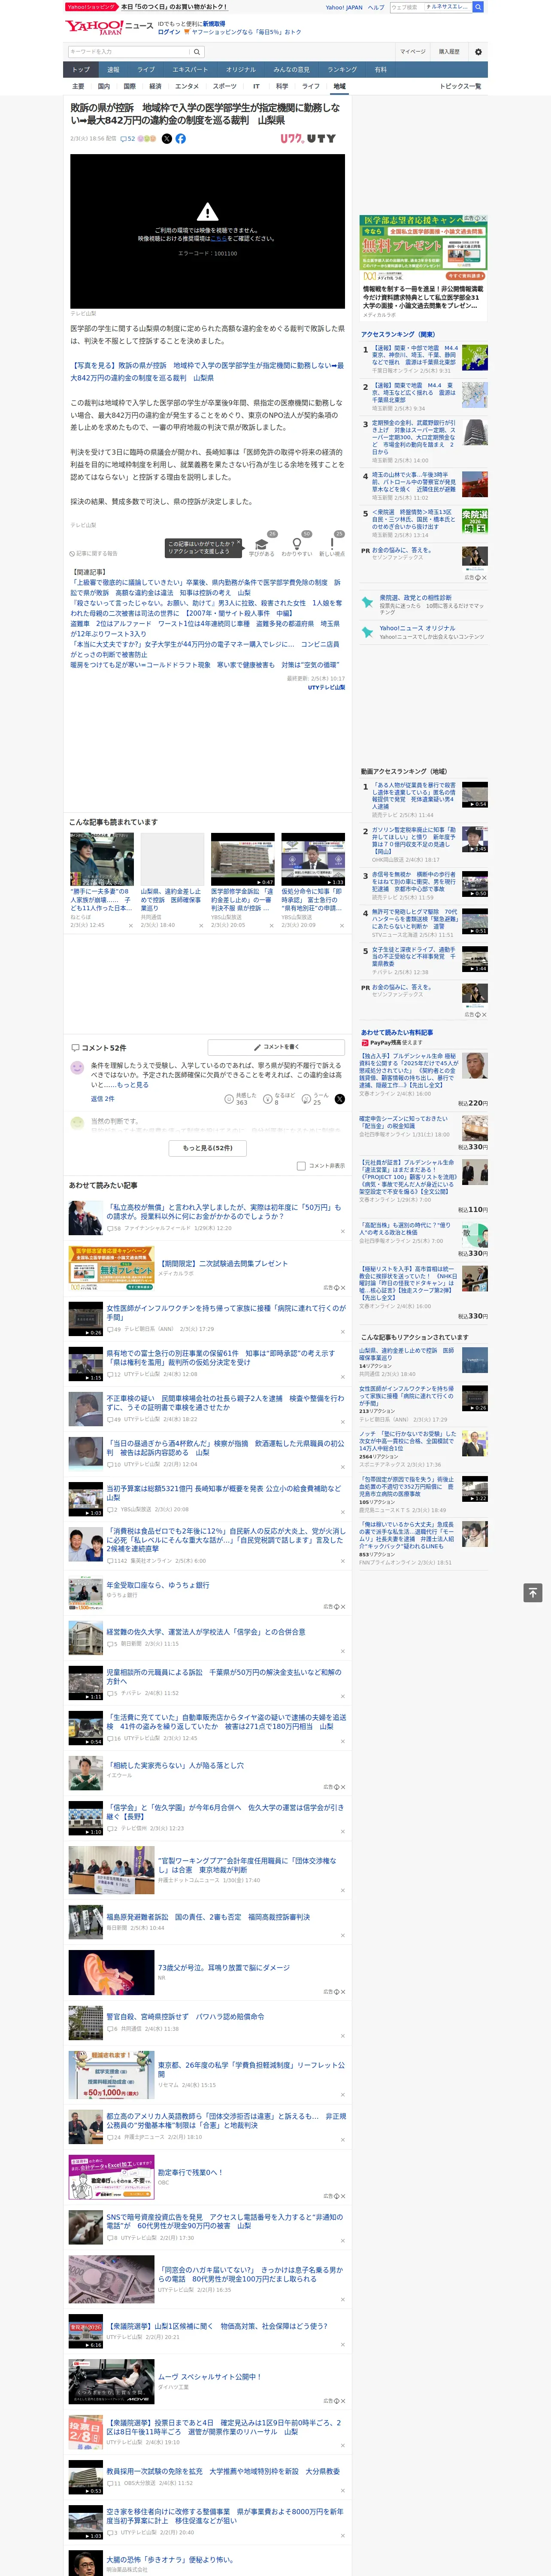This screenshot has width=551, height=2576.
Task: Click the ヘルプ link at top
Action: point(376,7)
